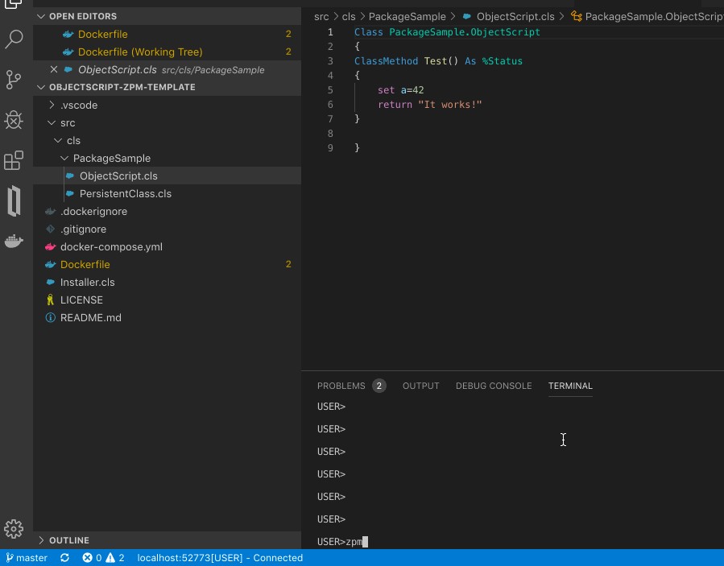The image size is (724, 566).
Task: Open the Source Control view
Action: click(14, 79)
